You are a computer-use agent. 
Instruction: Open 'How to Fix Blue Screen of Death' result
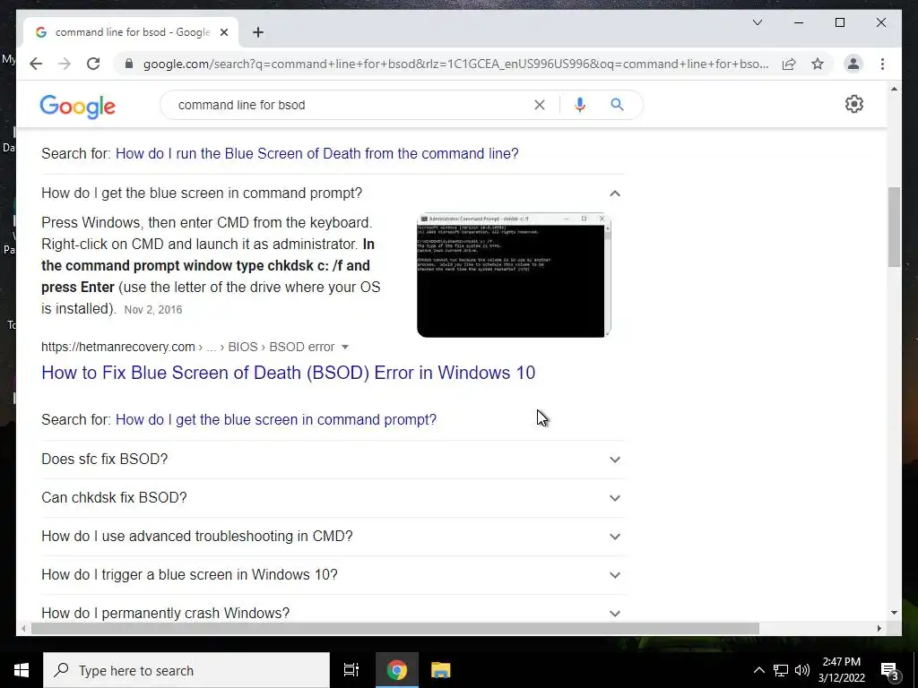pyautogui.click(x=288, y=373)
